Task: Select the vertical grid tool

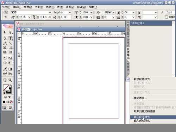Action: pos(10,52)
